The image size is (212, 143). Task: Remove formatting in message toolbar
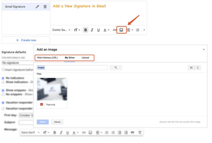(x=140, y=133)
